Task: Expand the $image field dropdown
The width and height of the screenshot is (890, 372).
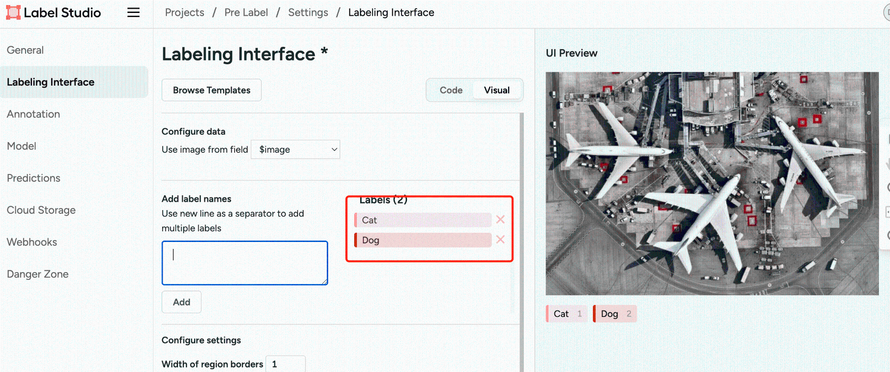Action: (295, 149)
